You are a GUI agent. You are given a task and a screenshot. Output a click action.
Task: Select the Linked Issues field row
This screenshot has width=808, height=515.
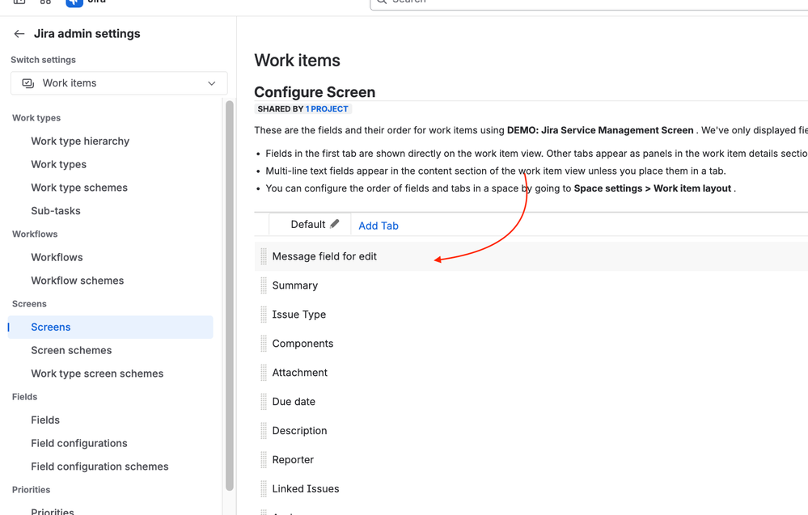click(531, 489)
